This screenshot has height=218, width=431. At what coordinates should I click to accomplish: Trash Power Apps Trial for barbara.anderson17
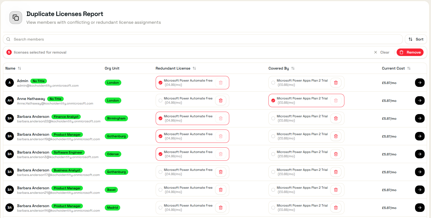pos(336,172)
